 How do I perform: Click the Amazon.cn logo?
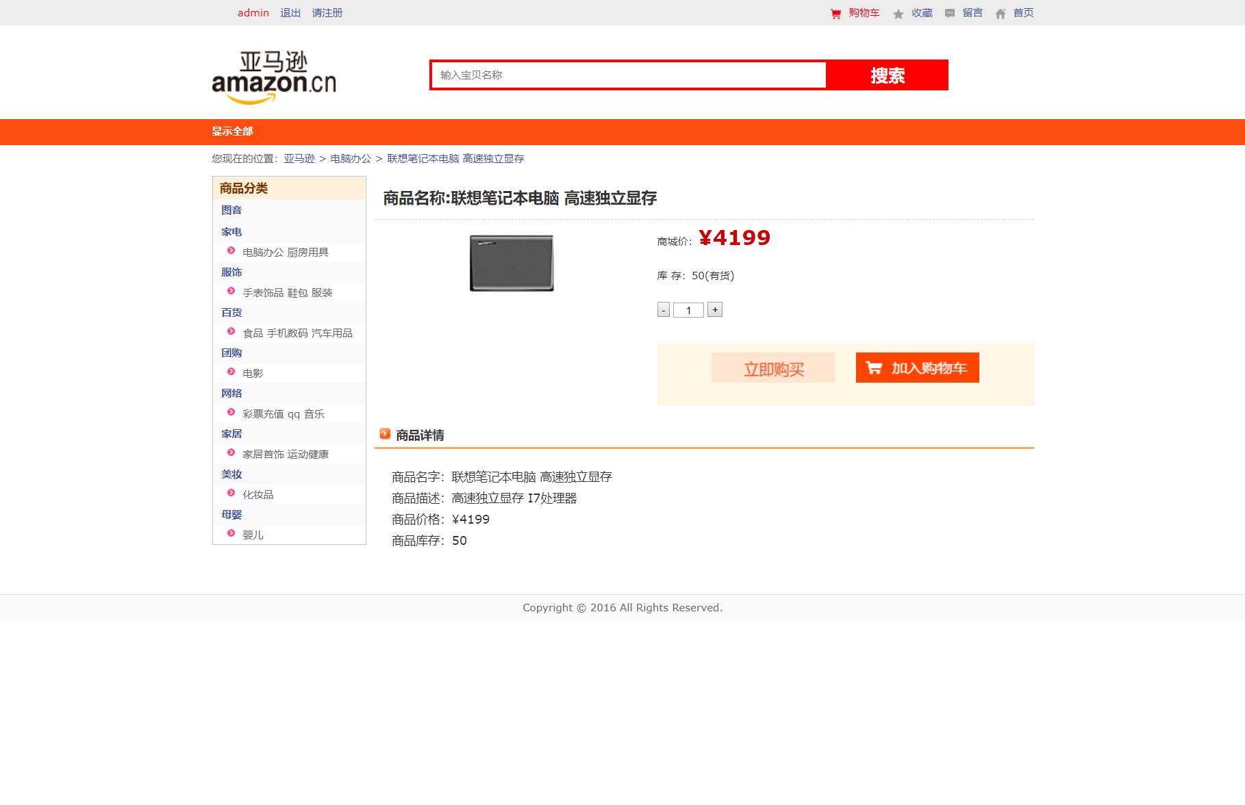click(x=274, y=77)
